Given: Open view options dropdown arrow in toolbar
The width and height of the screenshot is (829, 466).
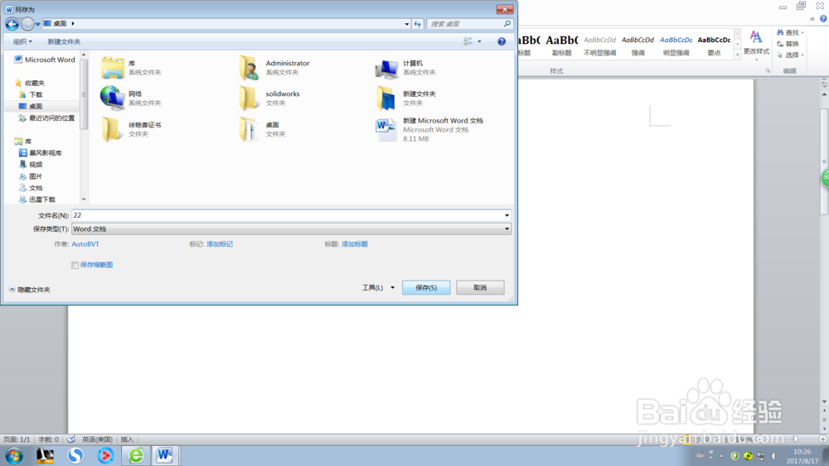Looking at the screenshot, I should tap(479, 41).
